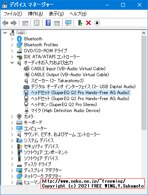Click the IDE ATA/ATAPI controller icon
This screenshot has height=195, width=148.
tap(19, 57)
